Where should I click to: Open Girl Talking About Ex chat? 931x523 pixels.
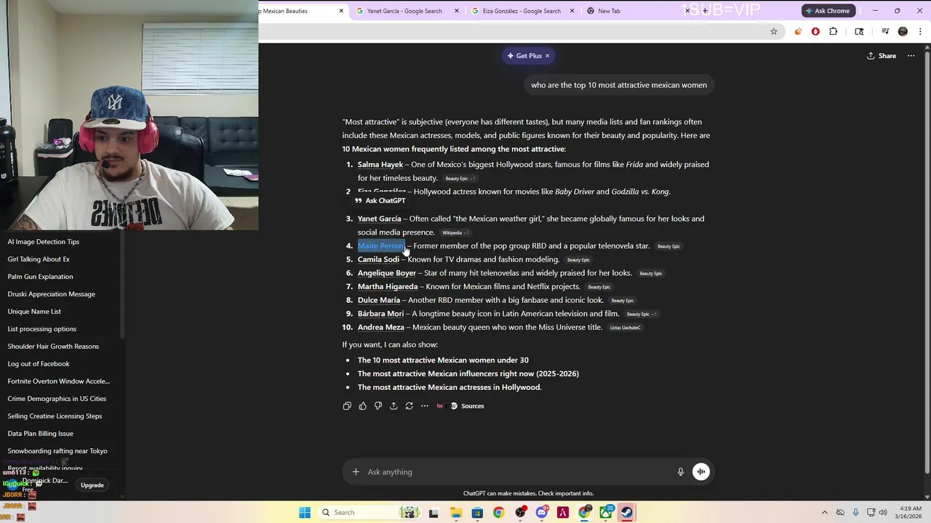pos(39,259)
